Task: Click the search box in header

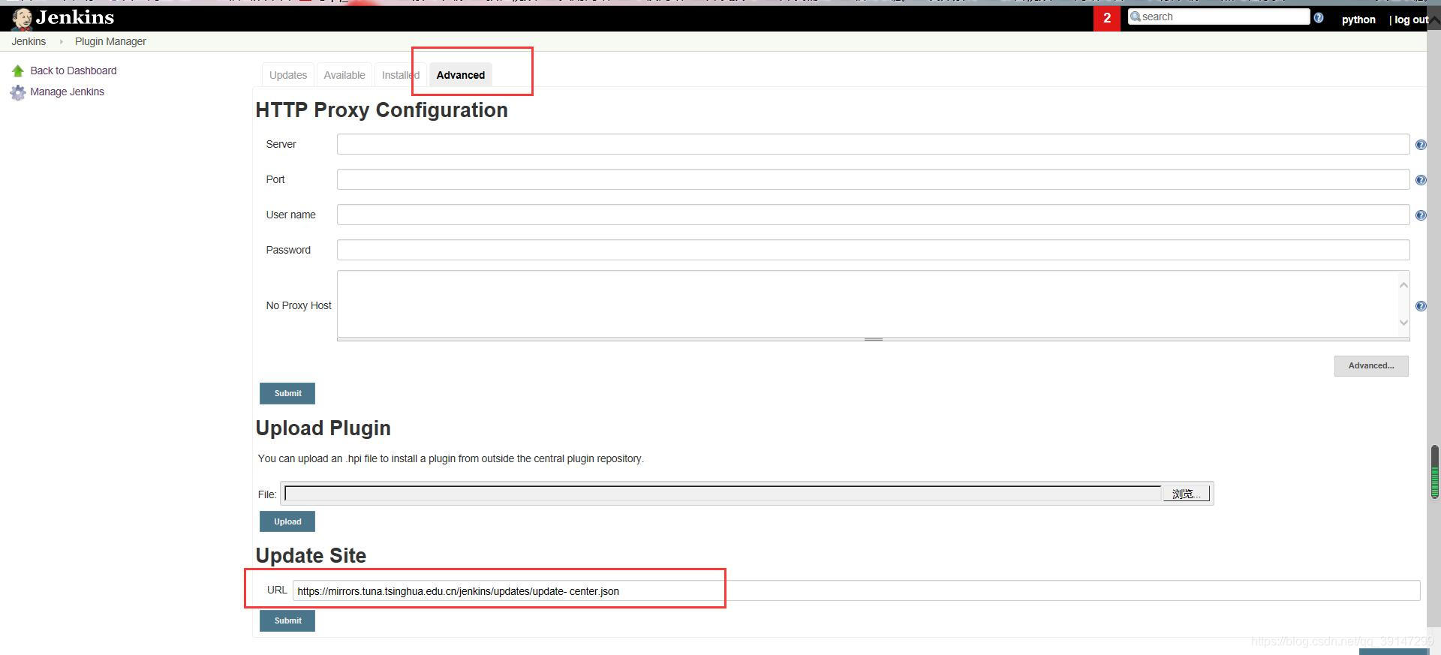Action: (1219, 17)
